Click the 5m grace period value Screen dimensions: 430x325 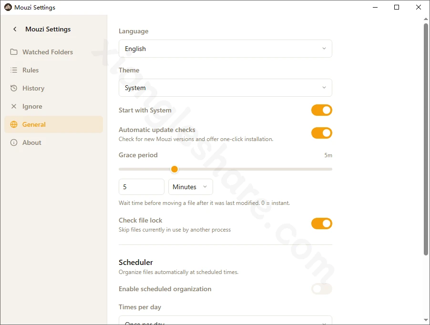[328, 155]
